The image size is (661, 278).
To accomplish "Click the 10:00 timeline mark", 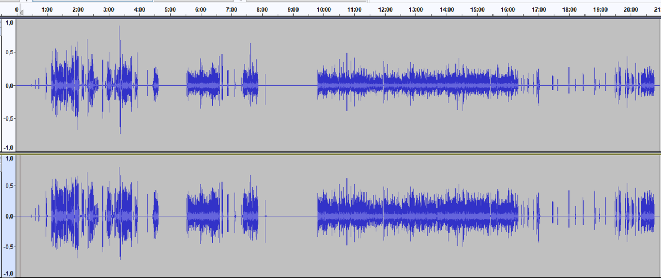I will pos(324,10).
